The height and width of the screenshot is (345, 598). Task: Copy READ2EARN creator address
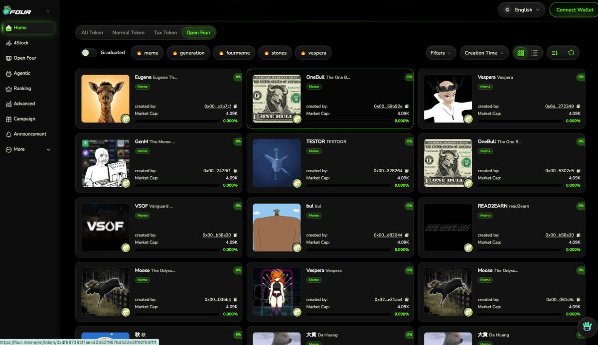[x=579, y=235]
